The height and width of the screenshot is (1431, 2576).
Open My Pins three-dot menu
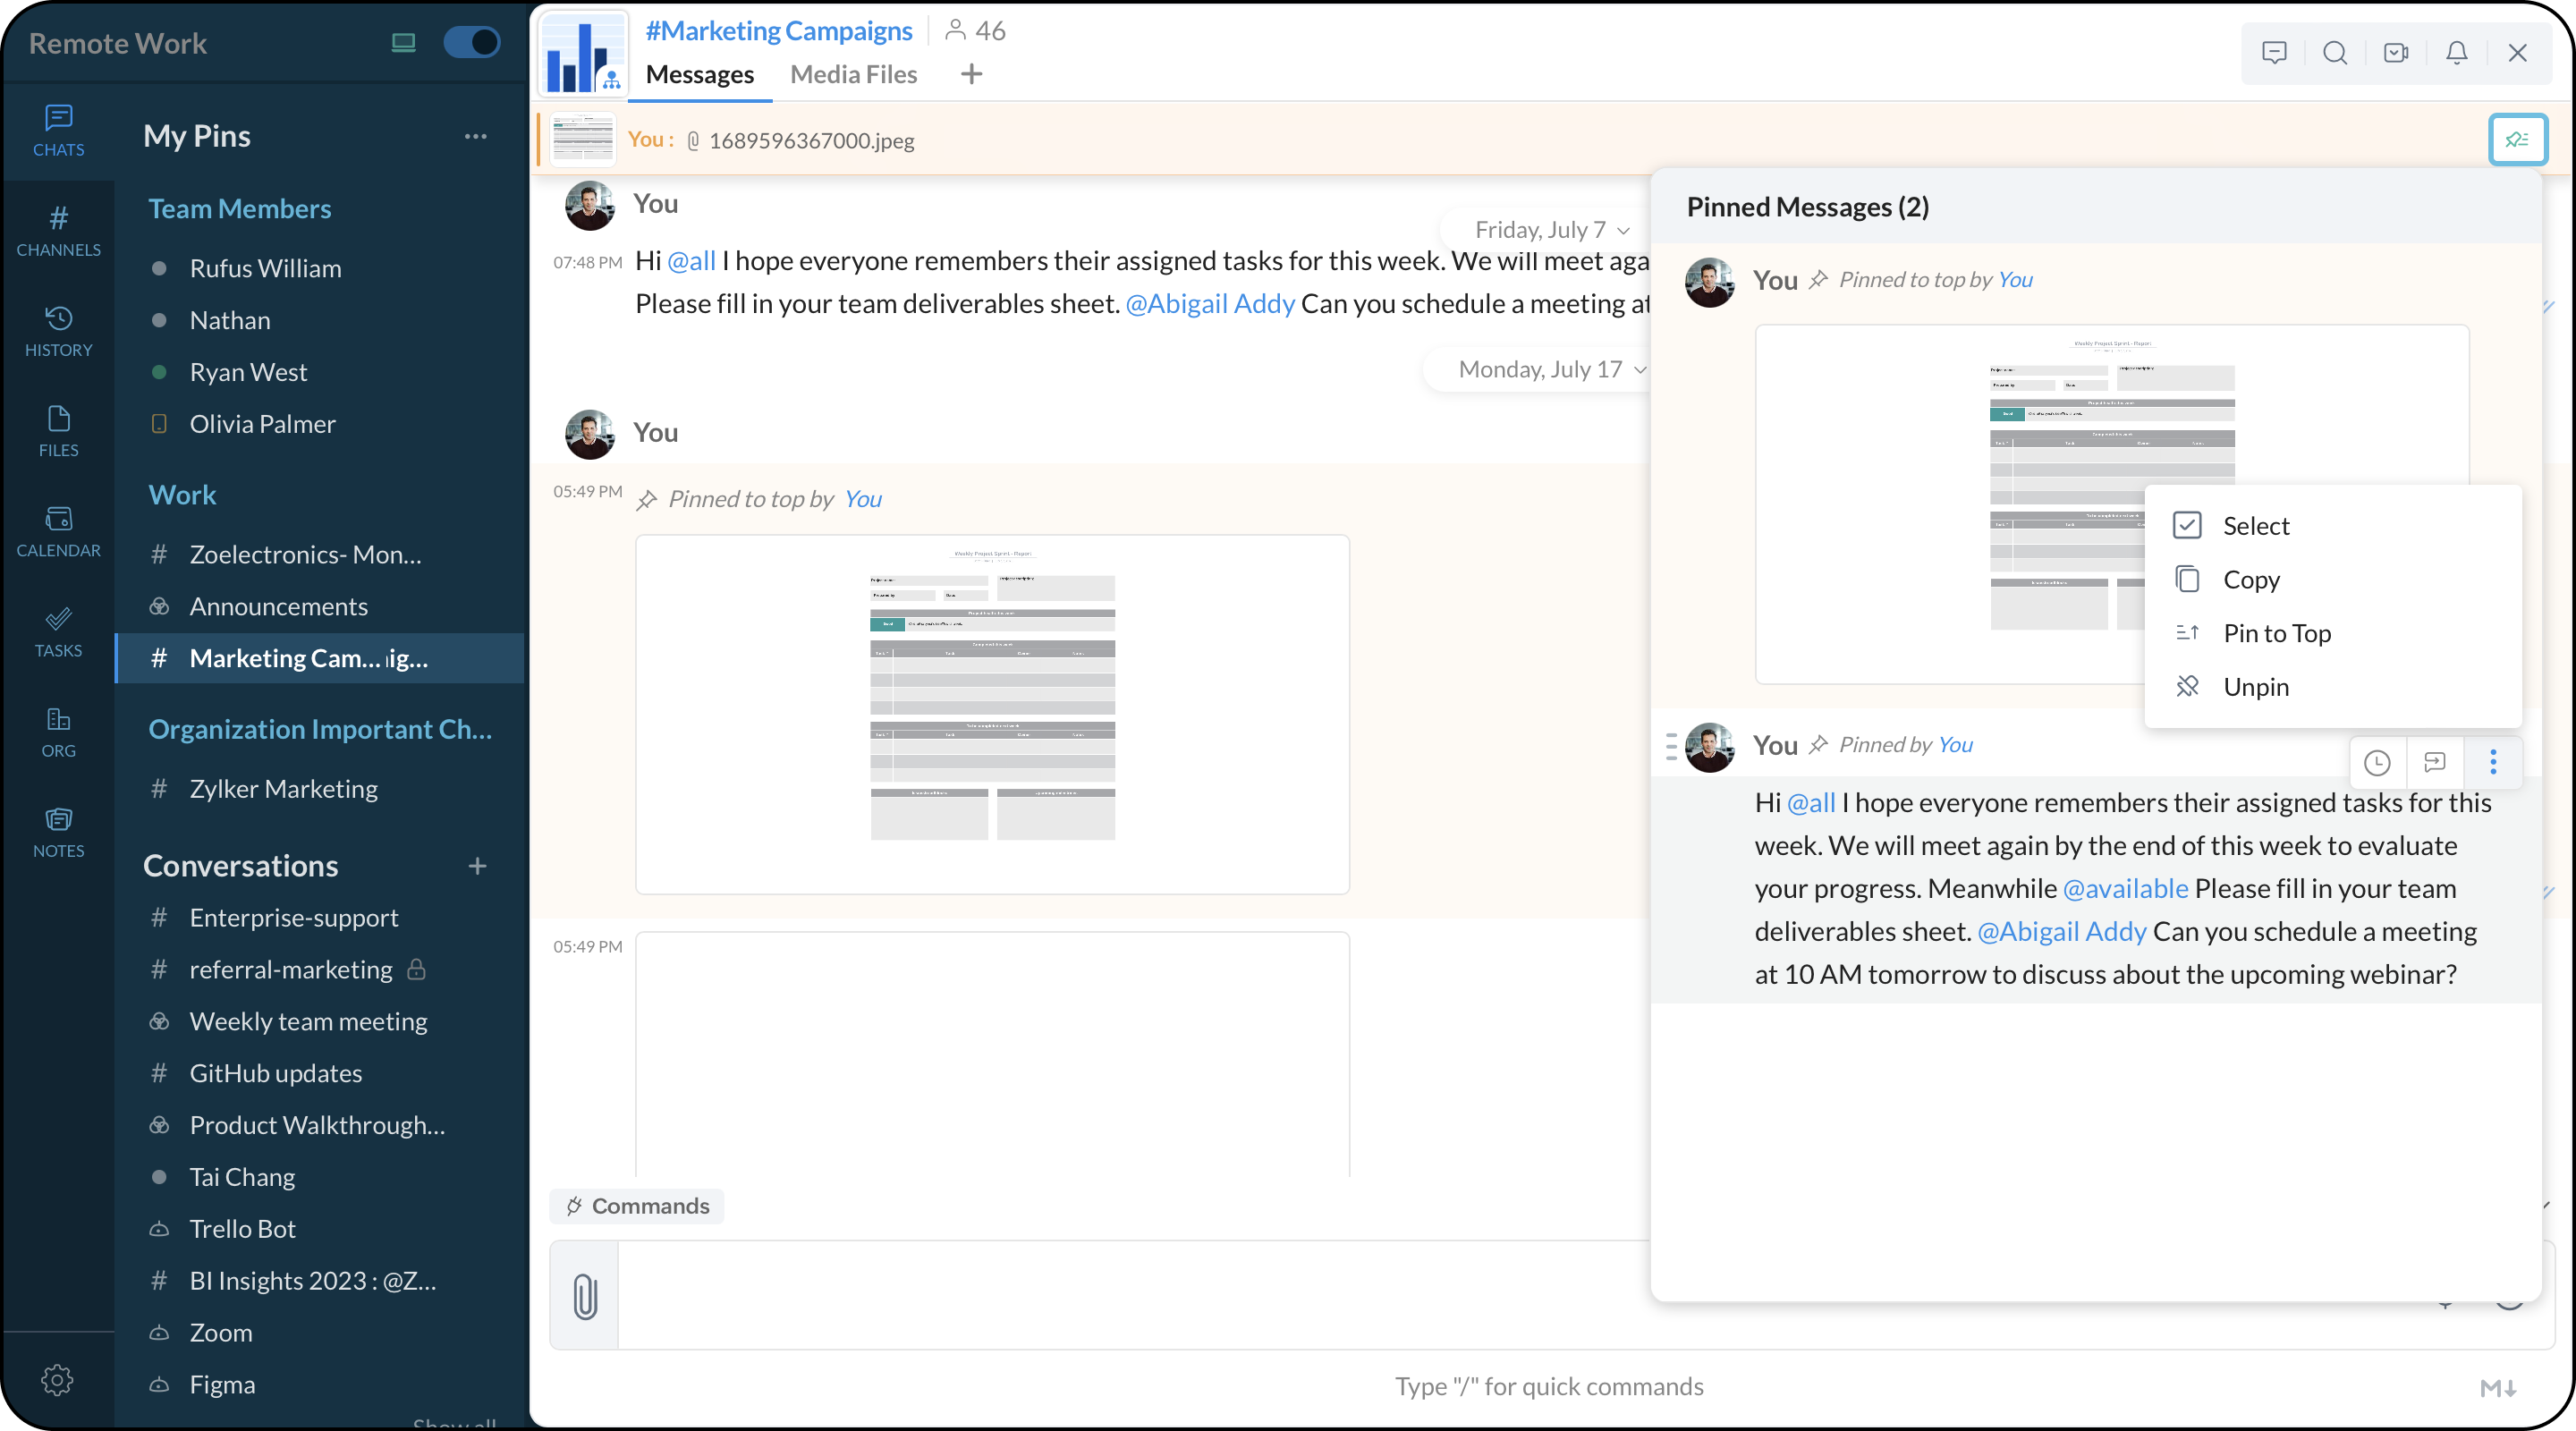click(x=475, y=136)
